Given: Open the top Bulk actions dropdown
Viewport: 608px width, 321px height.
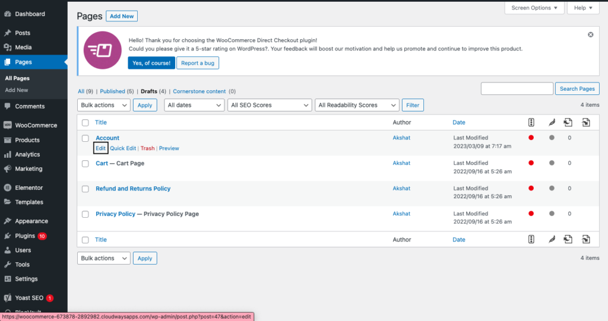Looking at the screenshot, I should (103, 105).
